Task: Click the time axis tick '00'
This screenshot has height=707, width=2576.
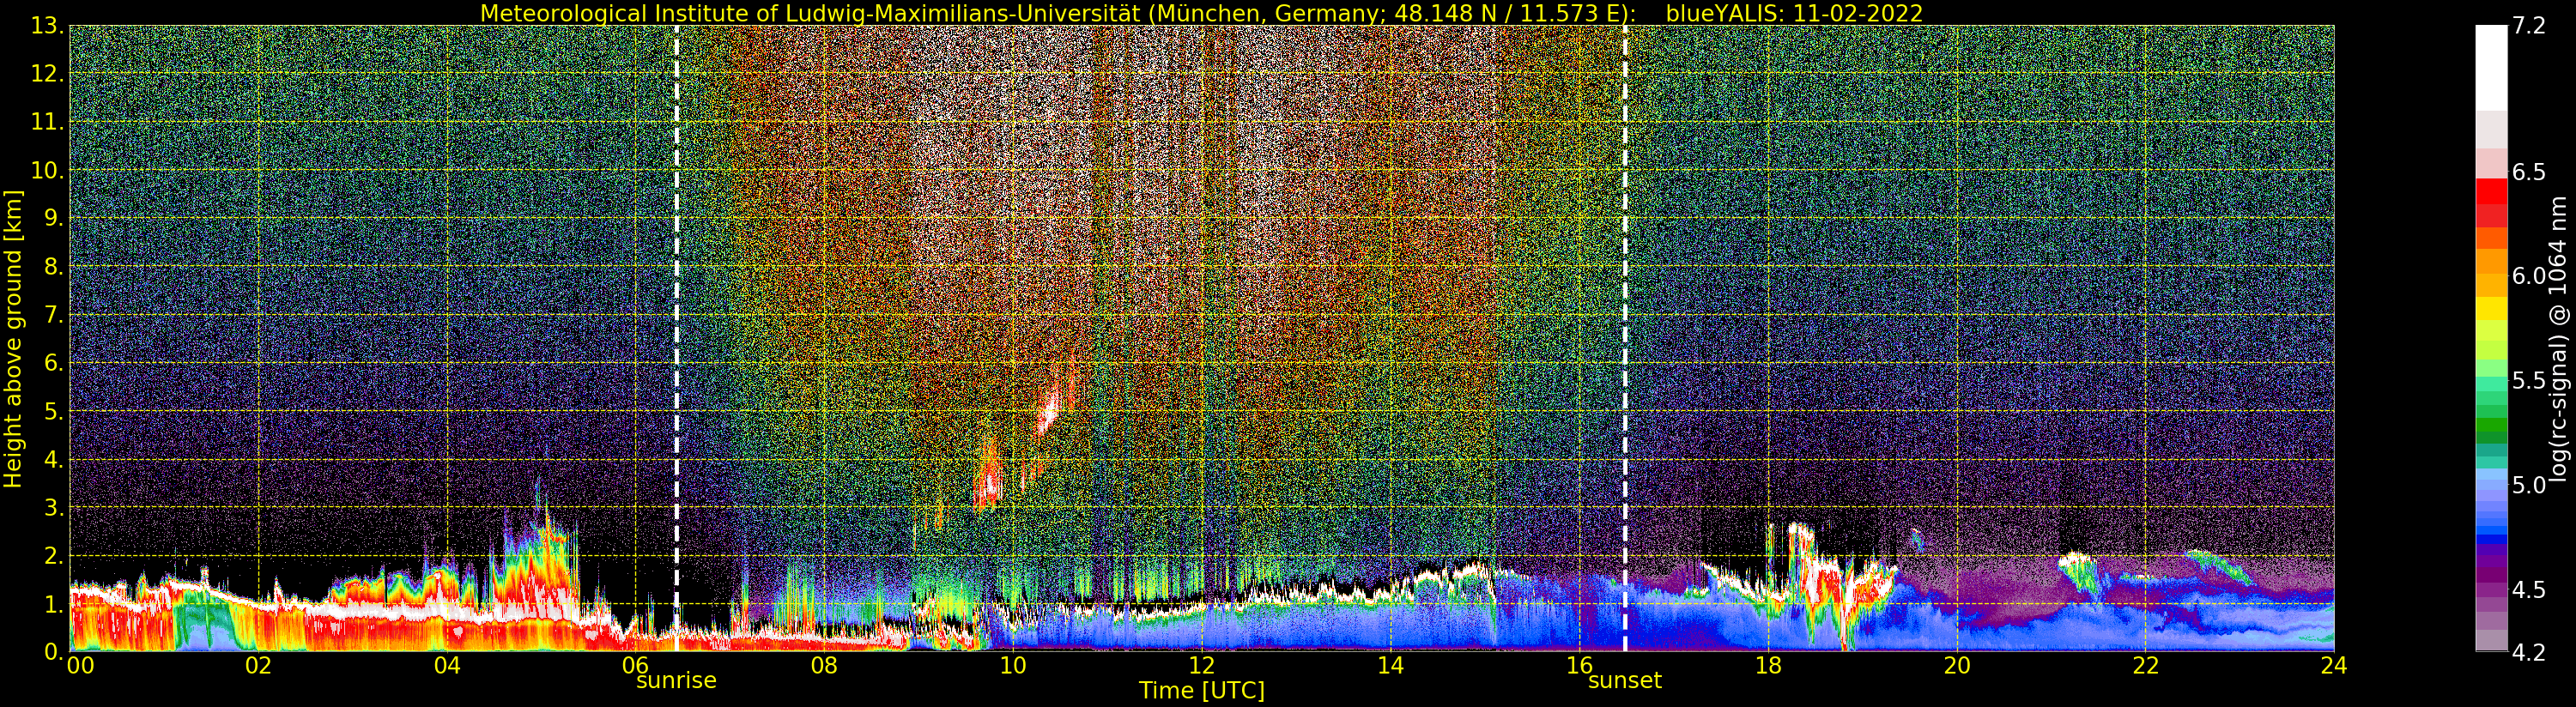Action: (x=80, y=666)
